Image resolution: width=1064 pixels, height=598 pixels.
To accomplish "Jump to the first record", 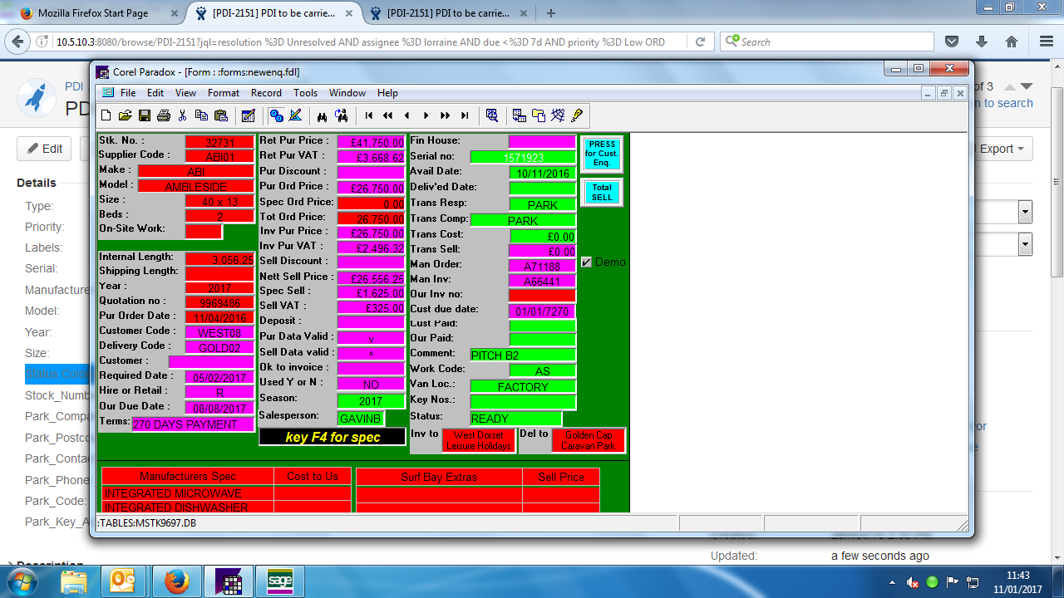I will (x=368, y=115).
